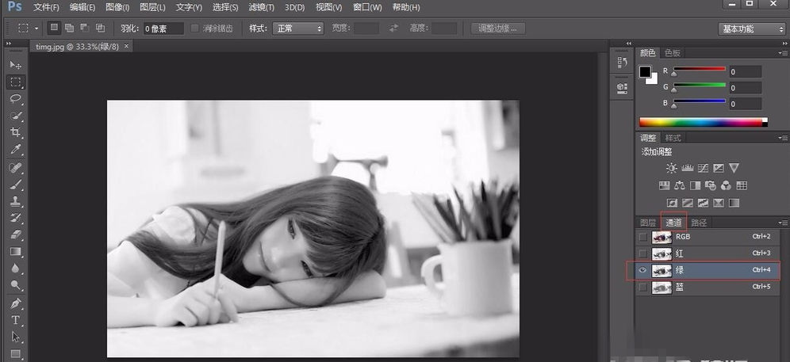Click the Brightness/Contrast adjustment icon

click(672, 168)
